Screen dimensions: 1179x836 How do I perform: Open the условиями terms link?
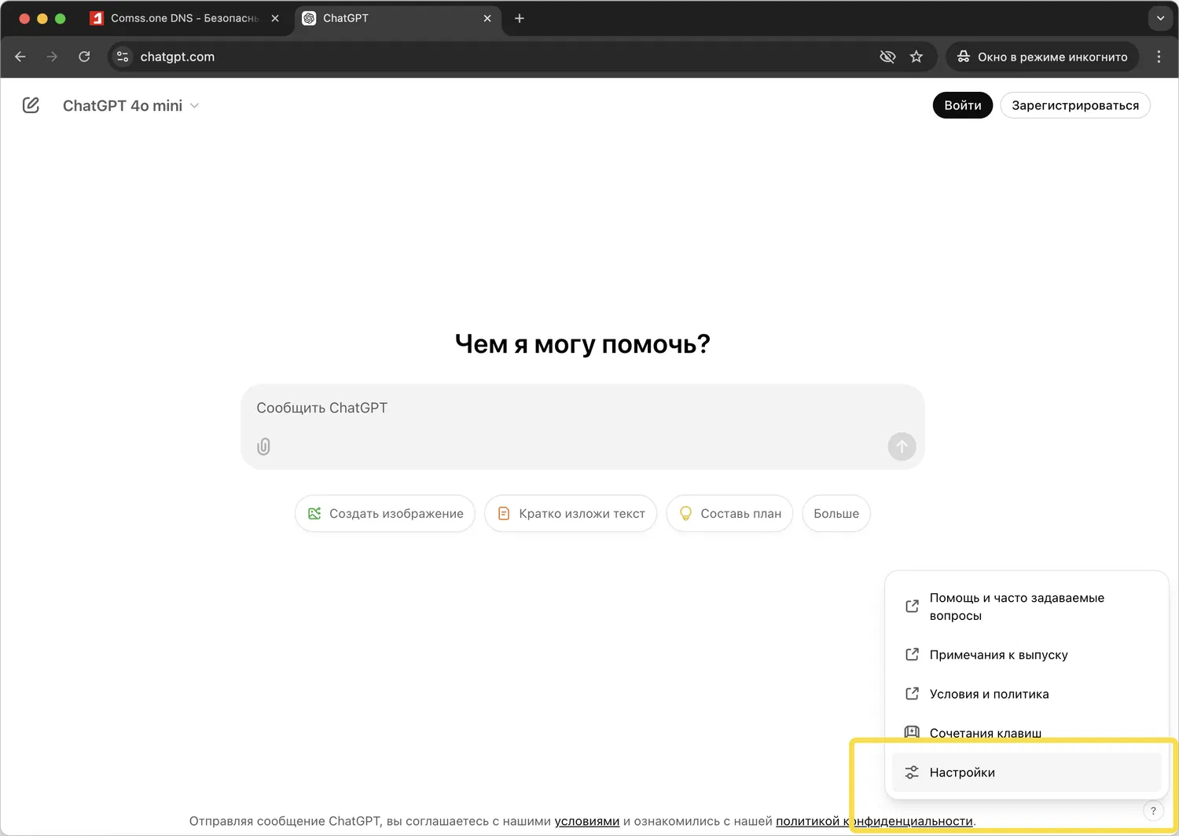tap(587, 821)
